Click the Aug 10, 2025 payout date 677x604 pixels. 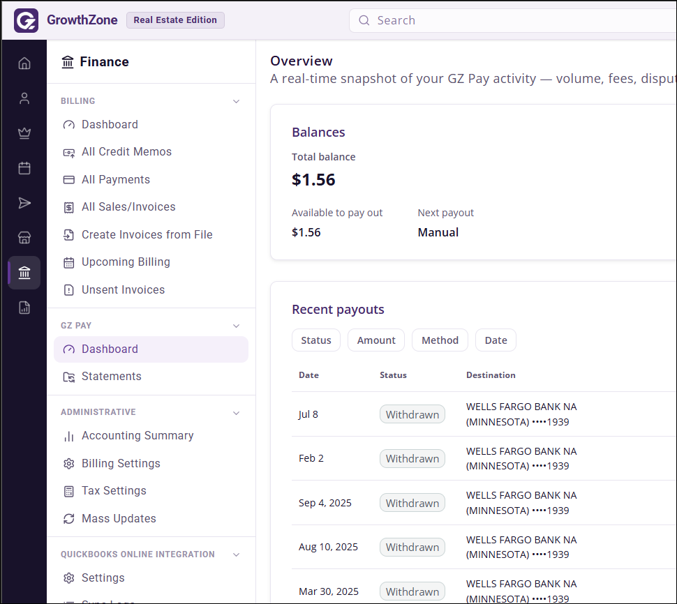click(x=328, y=547)
